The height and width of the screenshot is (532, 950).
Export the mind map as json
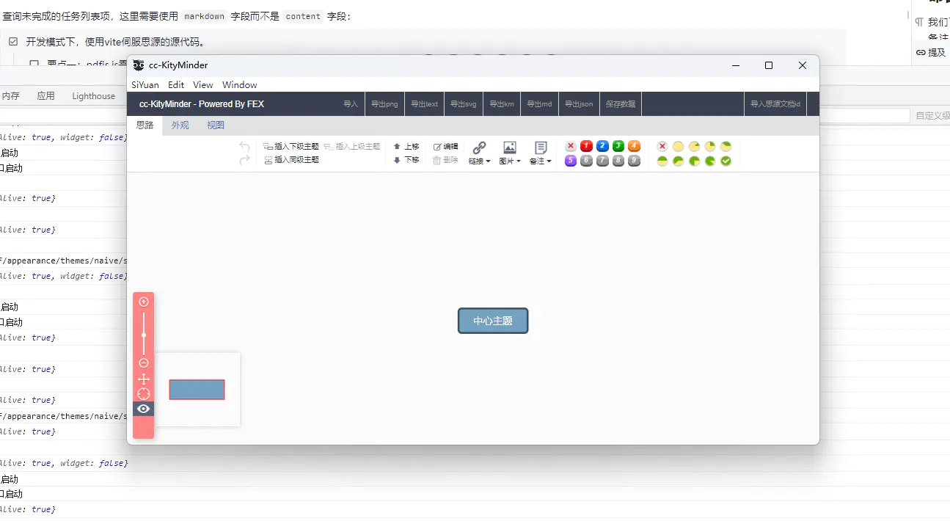pos(579,104)
